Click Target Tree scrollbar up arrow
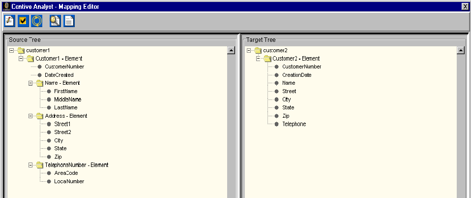Screen dimensions: 471x198 (x=461, y=50)
